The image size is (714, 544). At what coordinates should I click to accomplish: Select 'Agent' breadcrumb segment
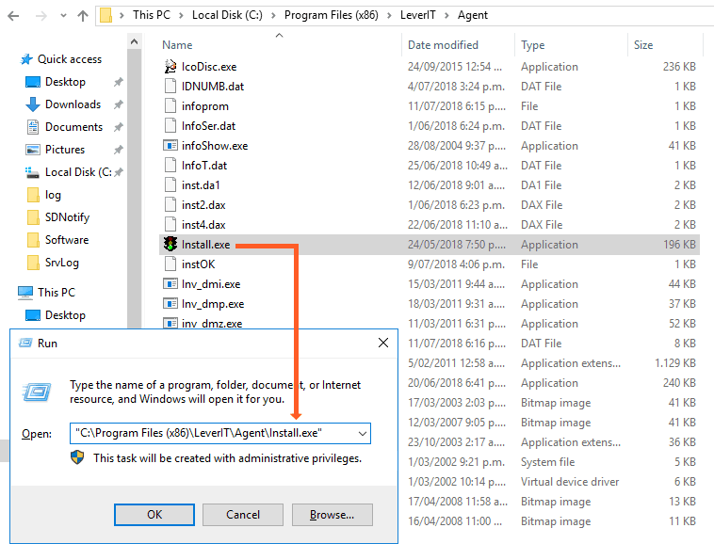[x=472, y=15]
